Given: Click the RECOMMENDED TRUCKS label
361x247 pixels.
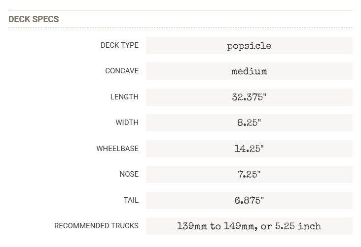Looking at the screenshot, I should coord(96,226).
